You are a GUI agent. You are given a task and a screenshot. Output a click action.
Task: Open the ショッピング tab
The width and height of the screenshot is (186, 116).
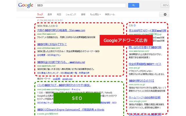[71, 15]
